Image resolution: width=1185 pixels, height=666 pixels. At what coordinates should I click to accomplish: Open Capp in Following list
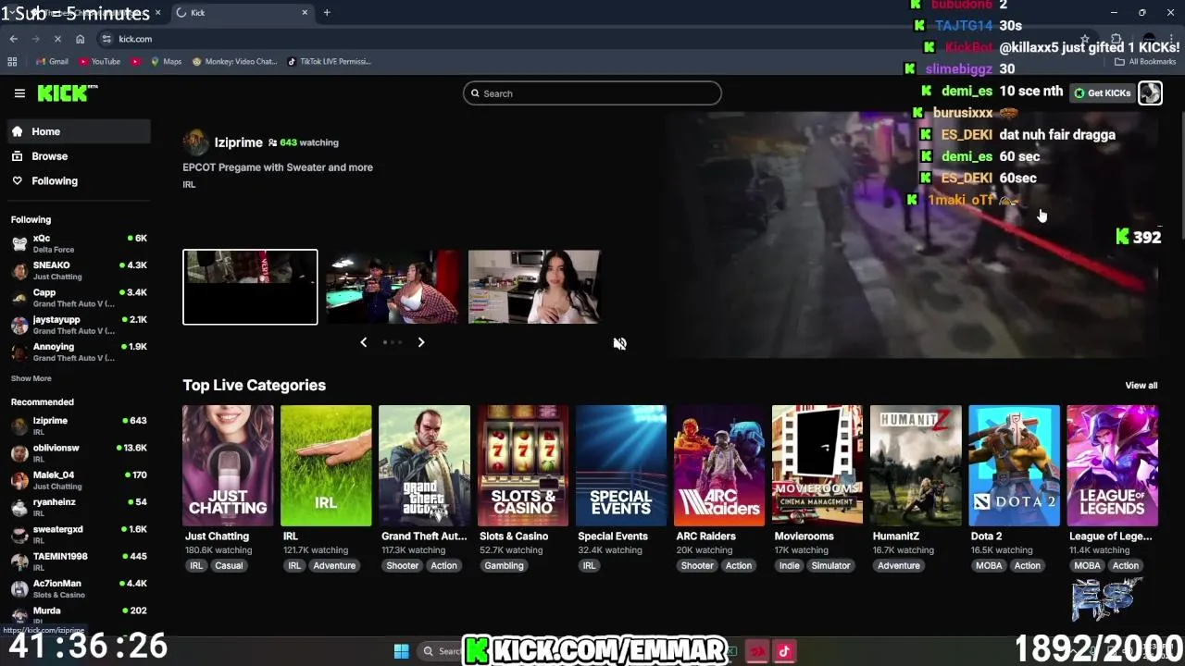(78, 298)
